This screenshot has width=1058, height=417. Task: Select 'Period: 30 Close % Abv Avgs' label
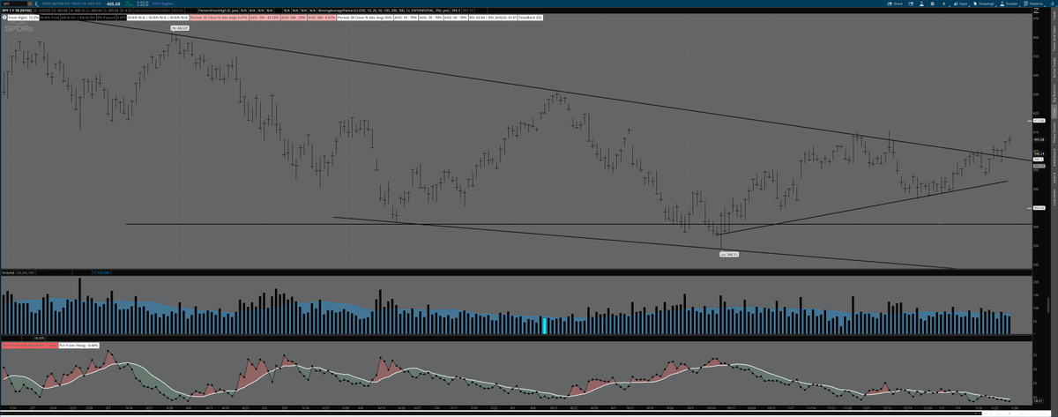tap(219, 17)
